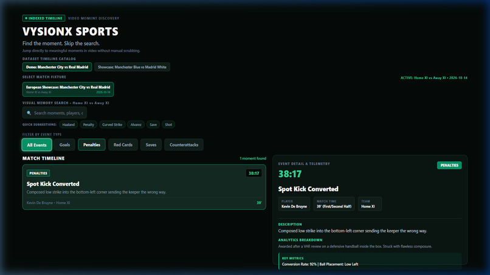
Task: Click the large 38:17 time in event detail
Action: point(290,174)
